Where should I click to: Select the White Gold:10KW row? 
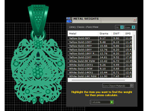100,69
